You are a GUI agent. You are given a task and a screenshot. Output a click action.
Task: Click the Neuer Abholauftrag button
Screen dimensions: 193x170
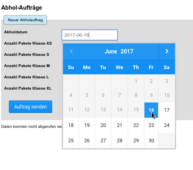[x=25, y=20]
